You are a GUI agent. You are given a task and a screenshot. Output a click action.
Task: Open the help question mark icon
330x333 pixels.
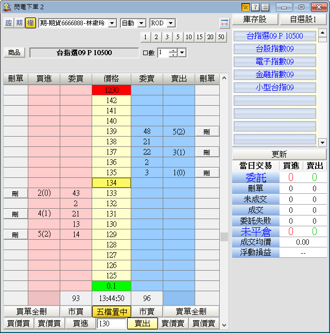click(255, 7)
